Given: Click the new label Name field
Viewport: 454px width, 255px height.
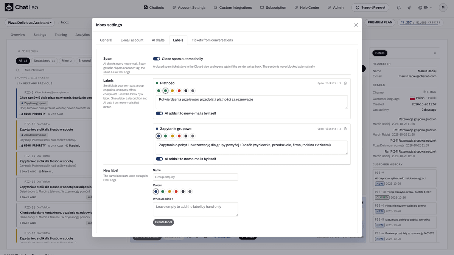Looking at the screenshot, I should coord(196,177).
